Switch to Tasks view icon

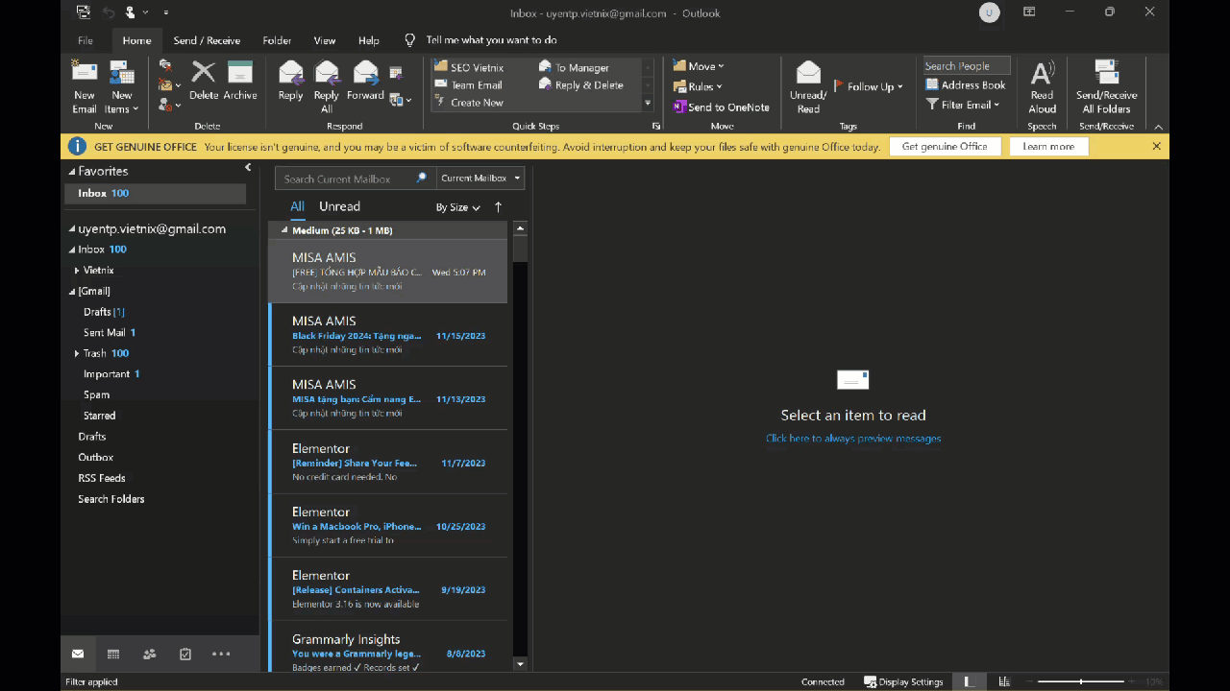pyautogui.click(x=185, y=655)
